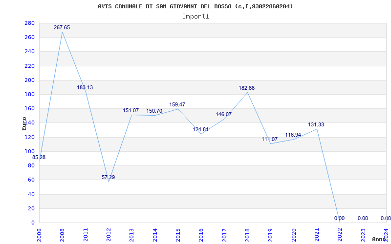The width and height of the screenshot is (391, 244).
Task: Select the 124.81 data label
Action: [x=201, y=129]
